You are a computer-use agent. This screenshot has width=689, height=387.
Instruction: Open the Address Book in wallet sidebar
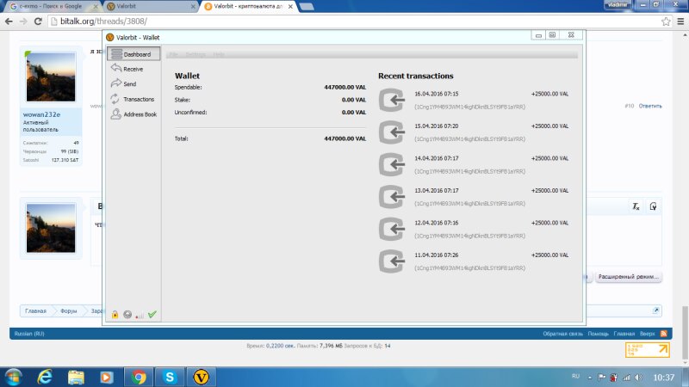[x=140, y=114]
